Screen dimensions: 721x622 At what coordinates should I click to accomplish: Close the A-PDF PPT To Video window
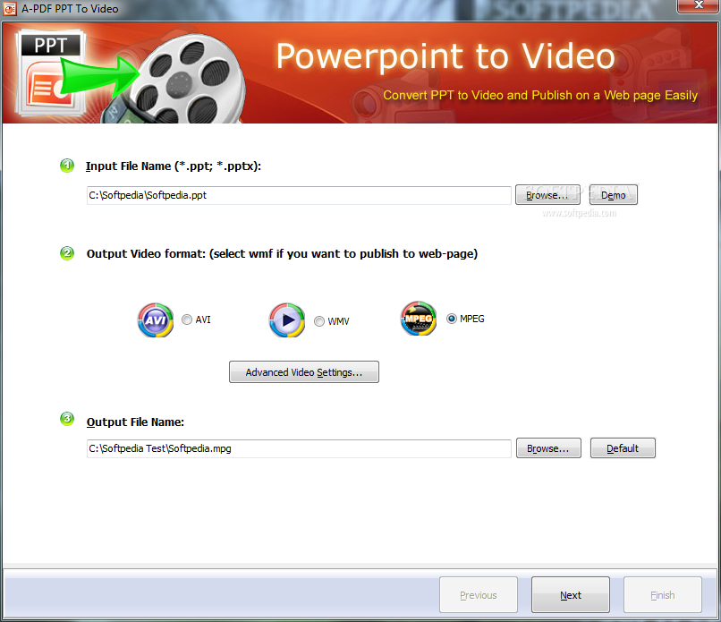(698, 5)
